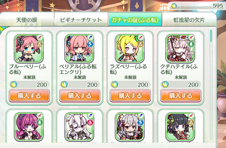Screen dimensions: 226x148
Task: Purchase クチハテイル(ふる転) via 購入する
Action: tap(181, 96)
